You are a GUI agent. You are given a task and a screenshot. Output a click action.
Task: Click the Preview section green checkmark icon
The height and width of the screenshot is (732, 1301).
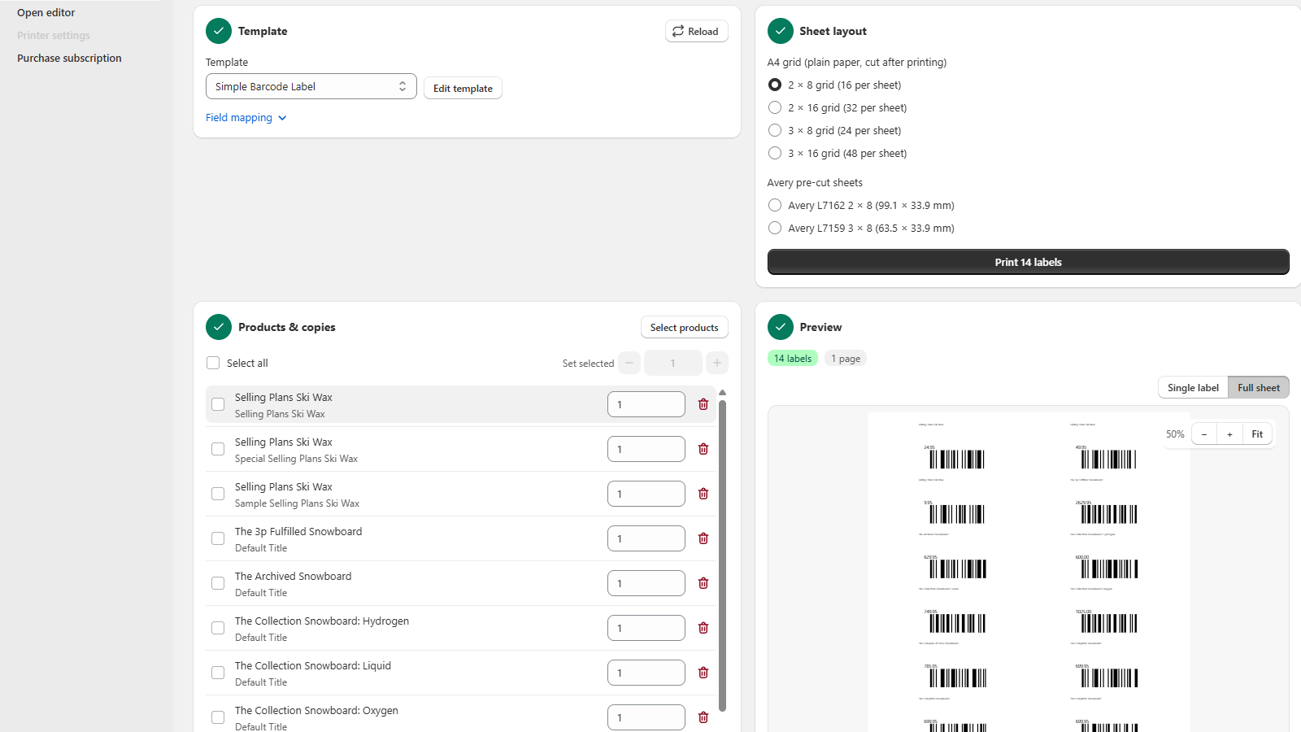(781, 327)
